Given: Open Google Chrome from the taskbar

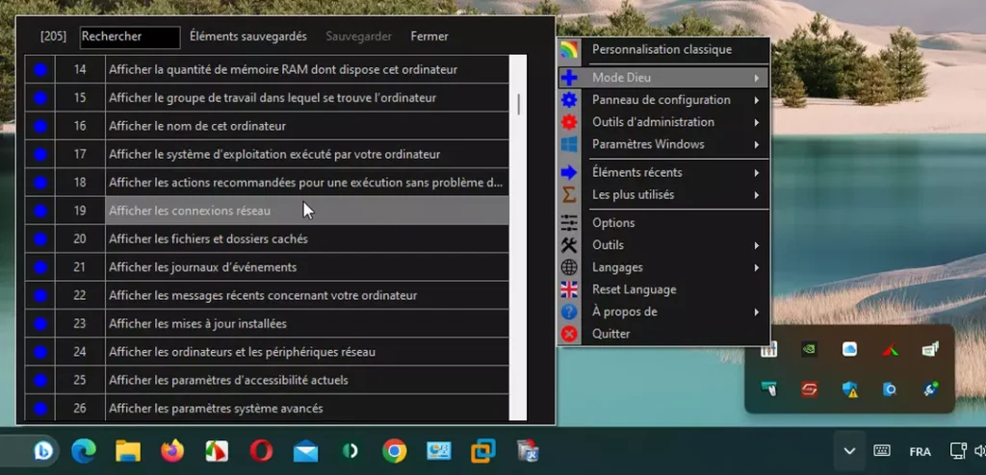Looking at the screenshot, I should 394,451.
